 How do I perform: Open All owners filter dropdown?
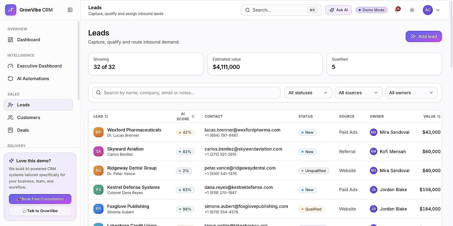tap(411, 93)
